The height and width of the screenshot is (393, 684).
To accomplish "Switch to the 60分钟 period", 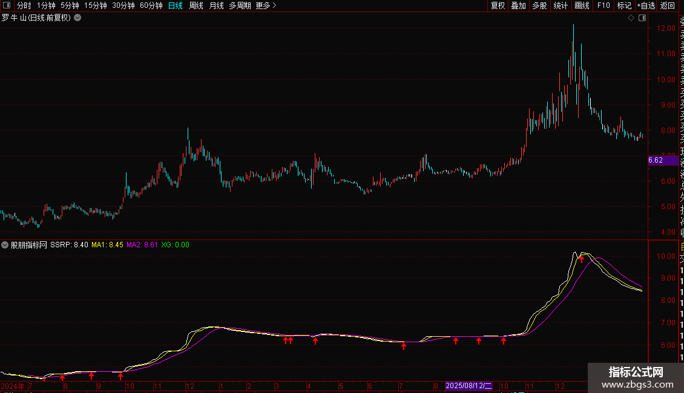I will click(x=151, y=5).
